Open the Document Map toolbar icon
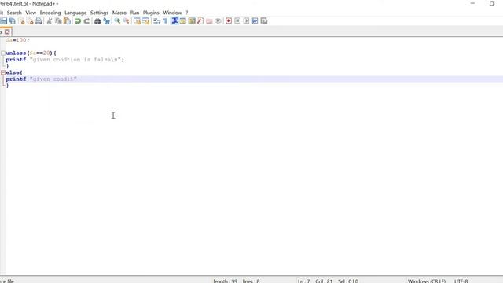 (x=192, y=21)
